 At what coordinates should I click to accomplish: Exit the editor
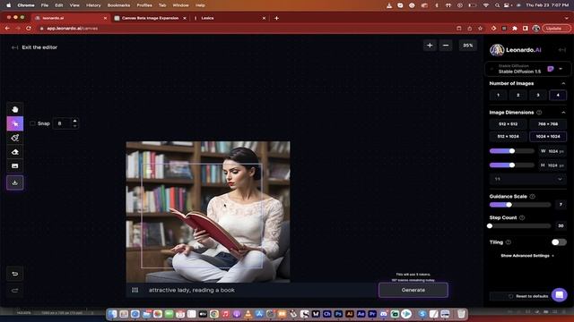(34, 47)
